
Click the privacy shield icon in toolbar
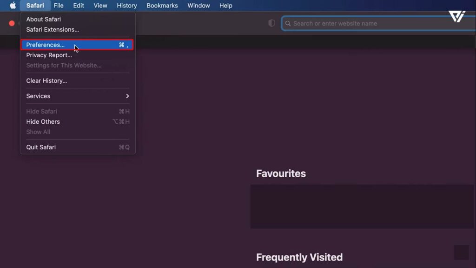[x=271, y=23]
